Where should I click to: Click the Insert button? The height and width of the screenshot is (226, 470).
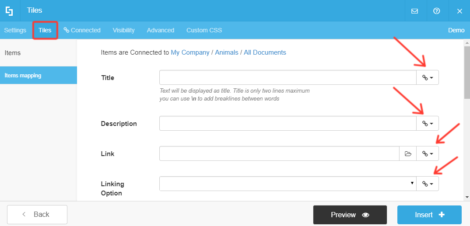click(x=430, y=215)
